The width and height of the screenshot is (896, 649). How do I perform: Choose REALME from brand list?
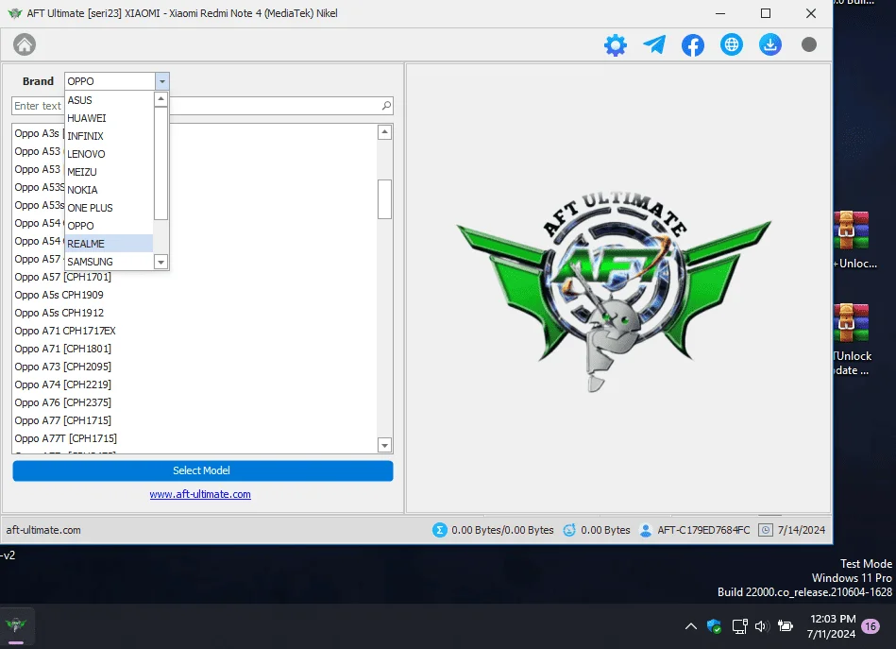coord(109,244)
